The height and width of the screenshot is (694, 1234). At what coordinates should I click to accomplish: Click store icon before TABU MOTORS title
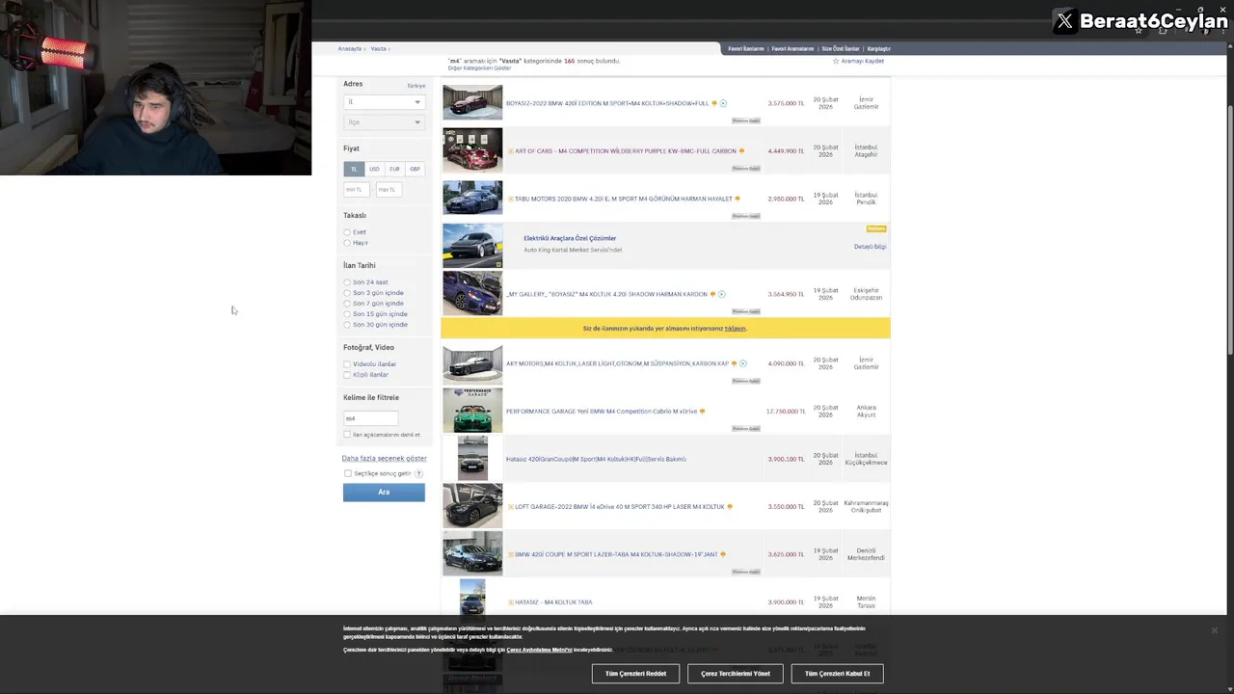click(511, 199)
